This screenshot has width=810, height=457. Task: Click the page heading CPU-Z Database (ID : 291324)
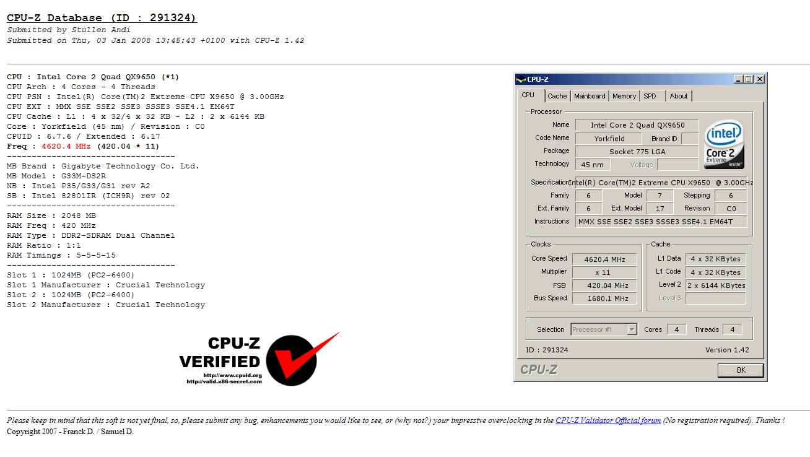coord(102,18)
